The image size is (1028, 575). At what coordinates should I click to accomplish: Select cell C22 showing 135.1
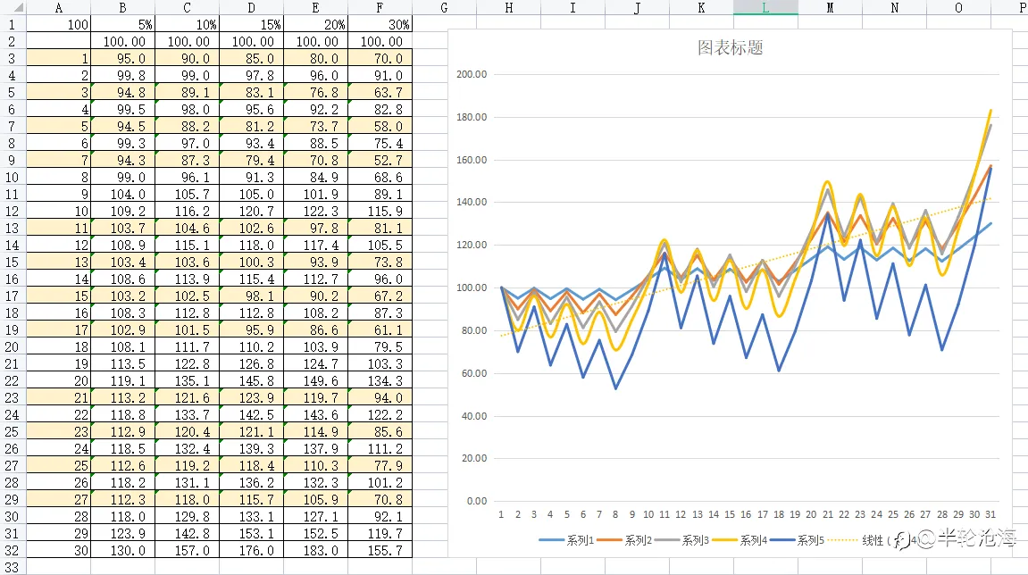click(187, 381)
